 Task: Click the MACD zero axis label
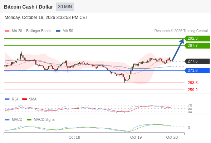pos(189,128)
